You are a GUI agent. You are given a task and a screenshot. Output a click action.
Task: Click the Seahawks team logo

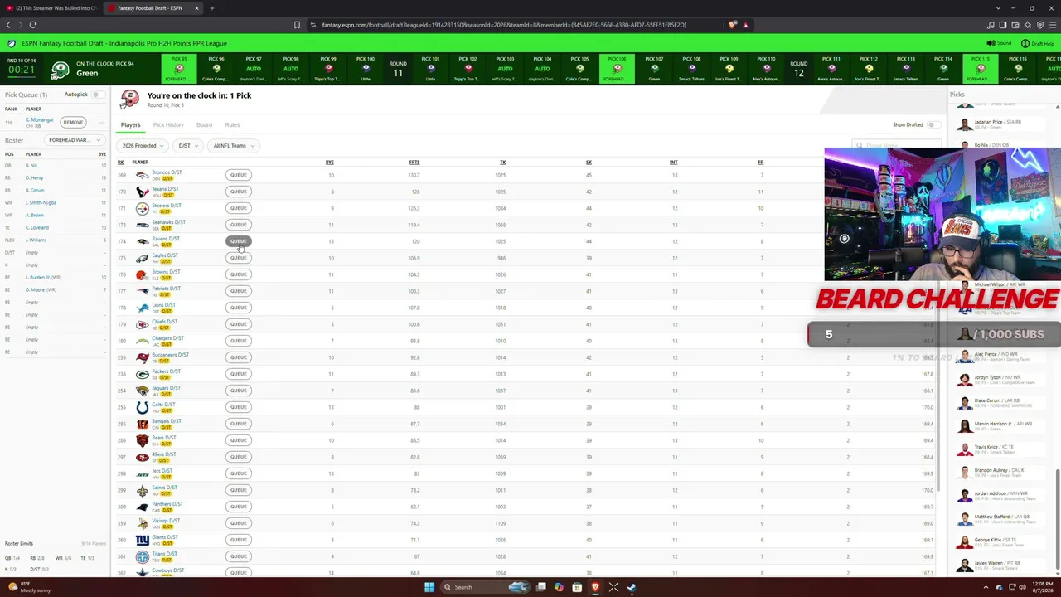pyautogui.click(x=143, y=225)
